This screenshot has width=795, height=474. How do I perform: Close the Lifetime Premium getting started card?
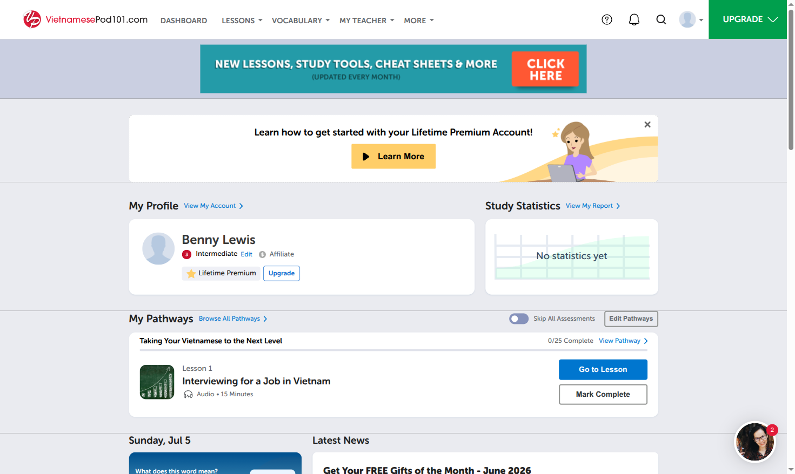647,125
